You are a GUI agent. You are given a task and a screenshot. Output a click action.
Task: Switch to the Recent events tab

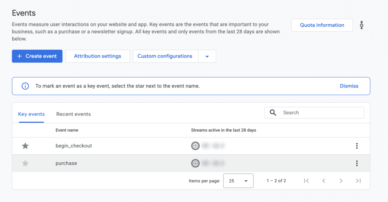coord(74,114)
